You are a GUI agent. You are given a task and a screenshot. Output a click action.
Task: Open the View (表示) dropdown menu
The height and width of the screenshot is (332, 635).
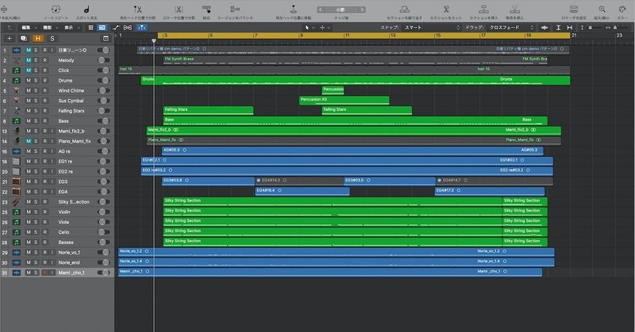tap(72, 28)
